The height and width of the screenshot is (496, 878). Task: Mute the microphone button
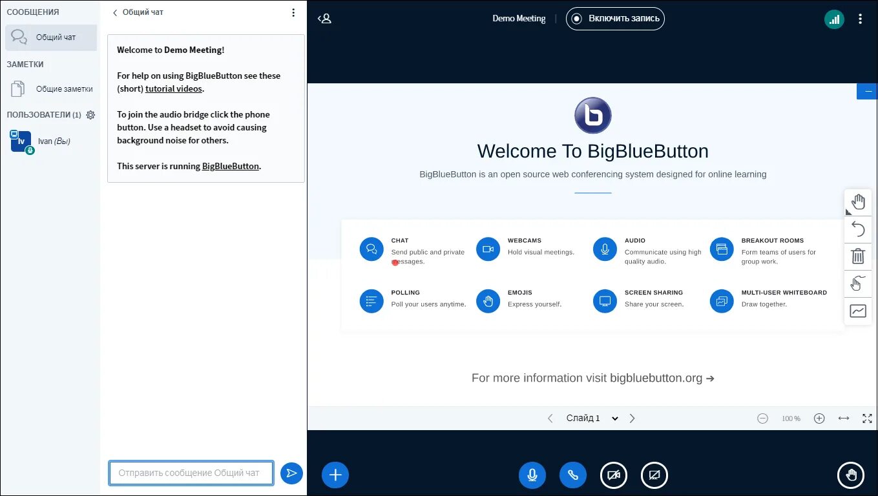click(532, 475)
